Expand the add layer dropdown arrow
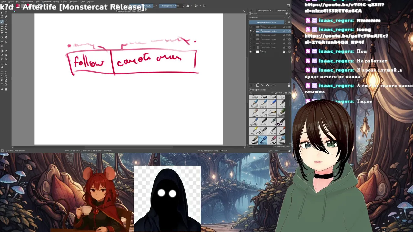 point(254,85)
